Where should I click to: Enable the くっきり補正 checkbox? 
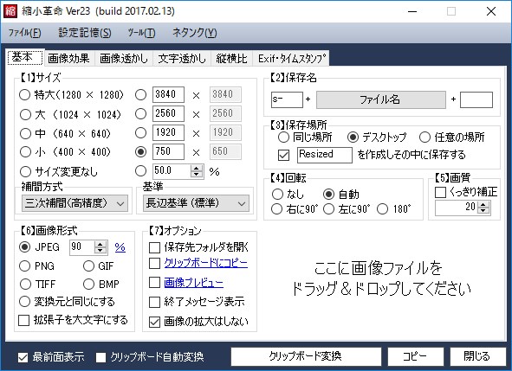click(440, 192)
